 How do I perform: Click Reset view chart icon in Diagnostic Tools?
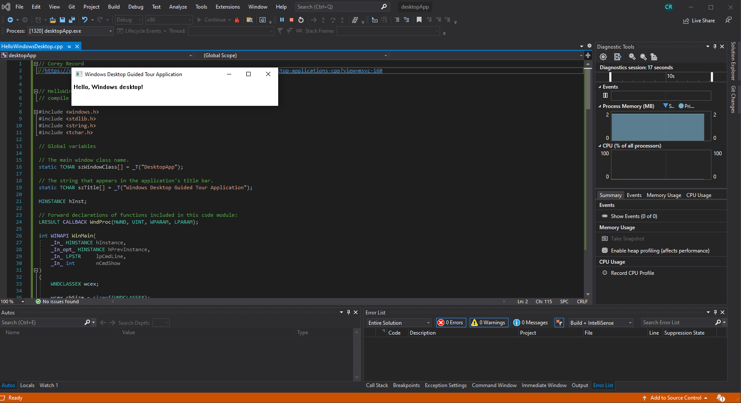point(654,57)
